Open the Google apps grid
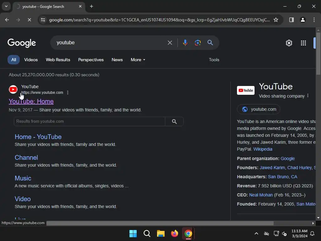 [x=303, y=43]
